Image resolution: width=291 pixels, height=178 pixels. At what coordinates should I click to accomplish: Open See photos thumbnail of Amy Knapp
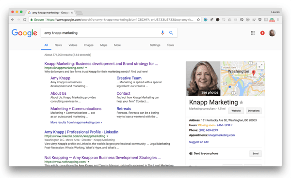pyautogui.click(x=203, y=78)
